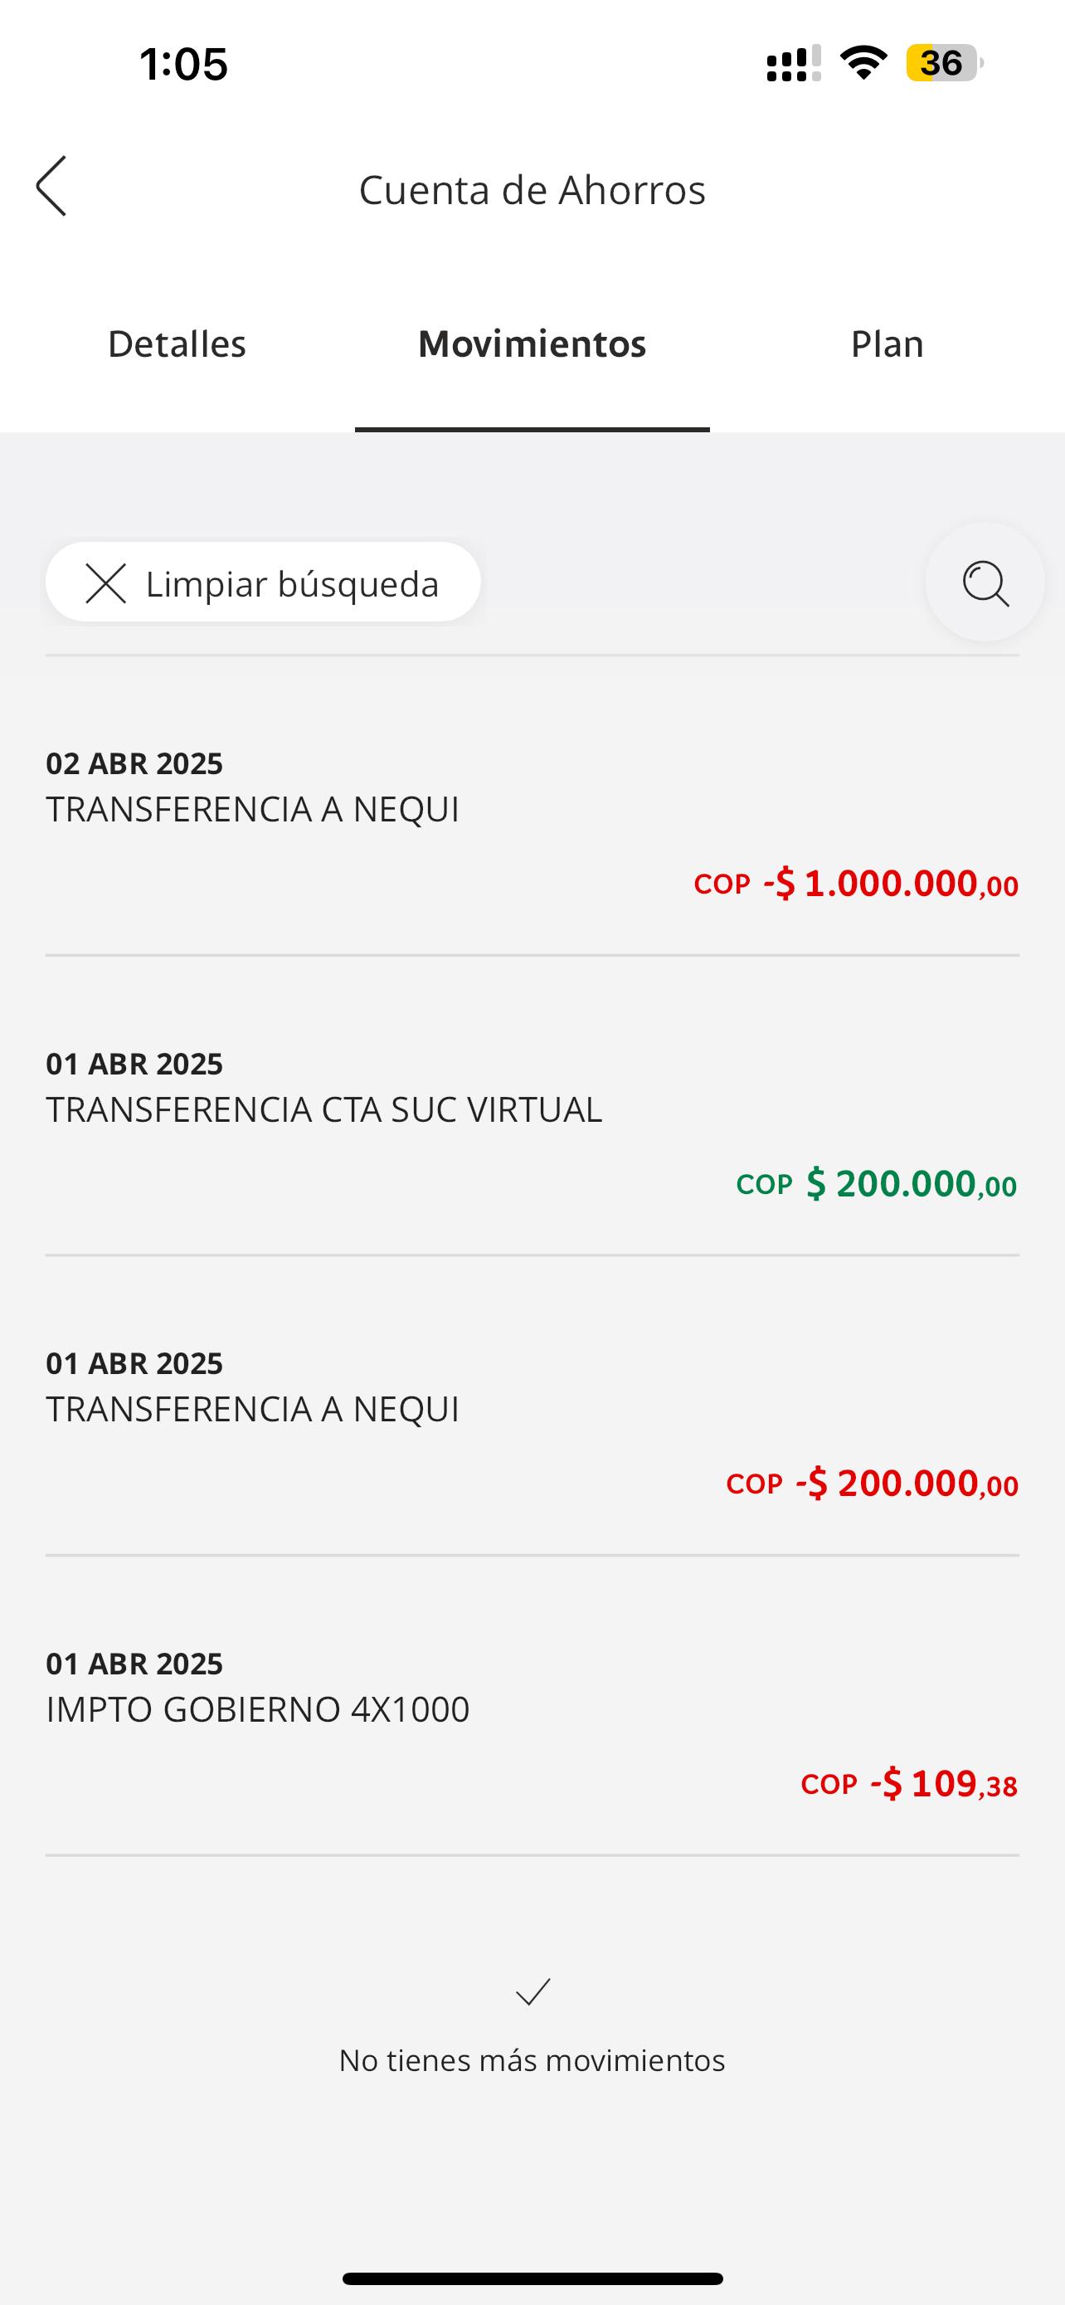Viewport: 1065px width, 2305px height.
Task: Tap the Wi-Fi icon in status bar
Action: [x=863, y=64]
